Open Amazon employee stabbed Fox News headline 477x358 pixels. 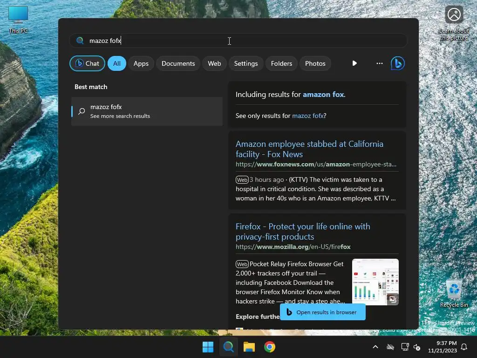point(309,149)
